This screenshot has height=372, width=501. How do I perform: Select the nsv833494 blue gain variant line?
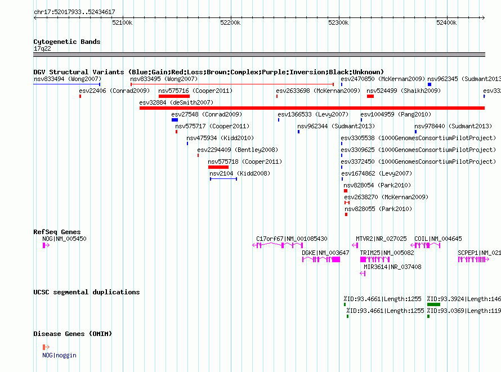(x=67, y=84)
